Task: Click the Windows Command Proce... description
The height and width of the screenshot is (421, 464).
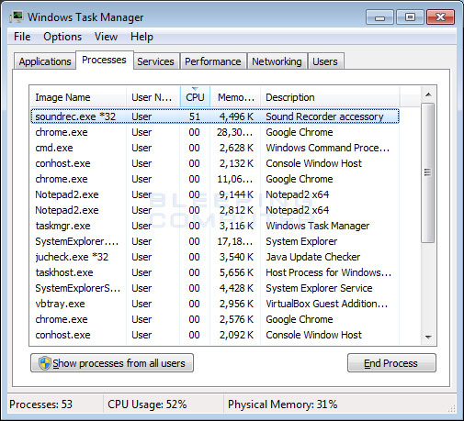Action: [328, 148]
